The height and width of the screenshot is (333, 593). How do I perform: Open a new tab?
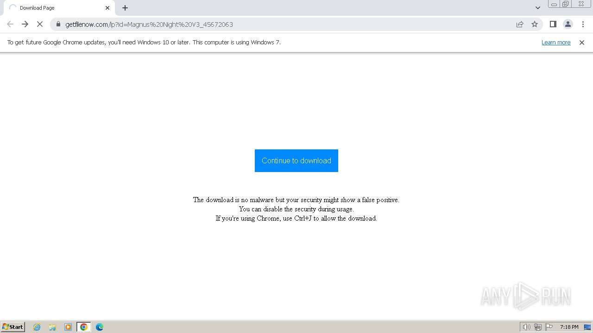pyautogui.click(x=125, y=8)
